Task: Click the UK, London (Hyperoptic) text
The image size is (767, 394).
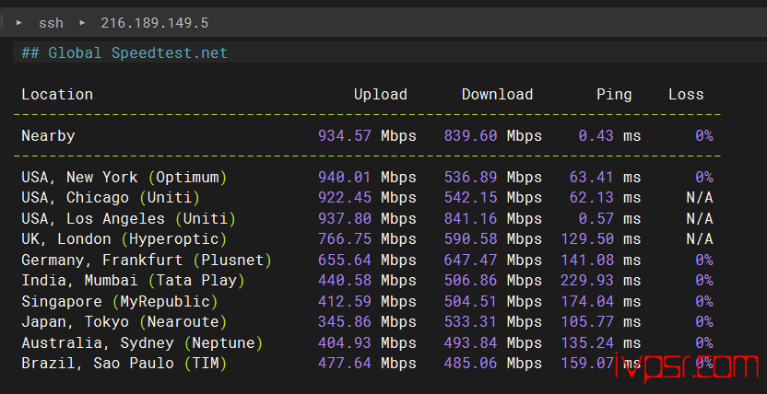Action: click(124, 239)
